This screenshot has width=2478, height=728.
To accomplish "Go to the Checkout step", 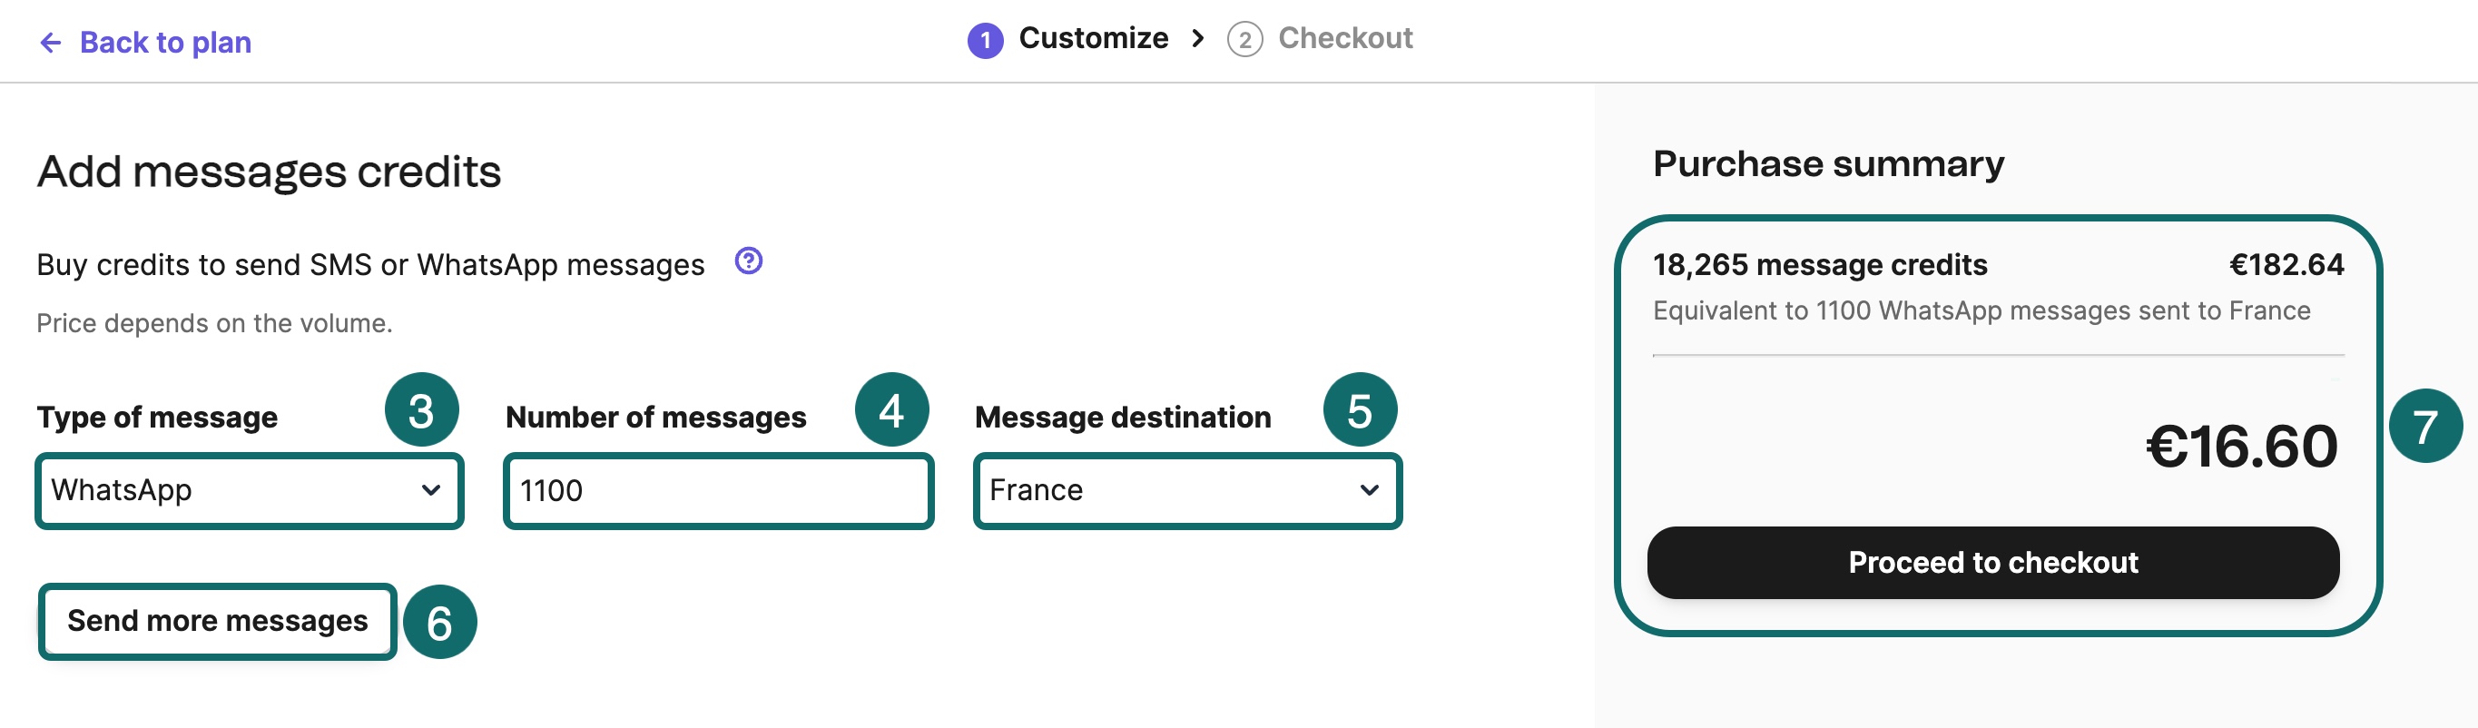I will click(x=1345, y=38).
